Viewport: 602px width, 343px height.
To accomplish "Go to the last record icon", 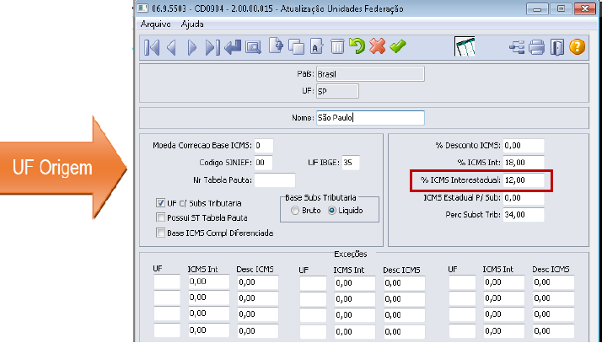I will pos(212,47).
